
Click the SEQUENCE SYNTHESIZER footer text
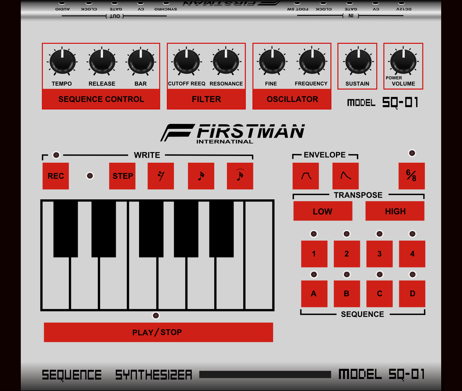pyautogui.click(x=117, y=375)
